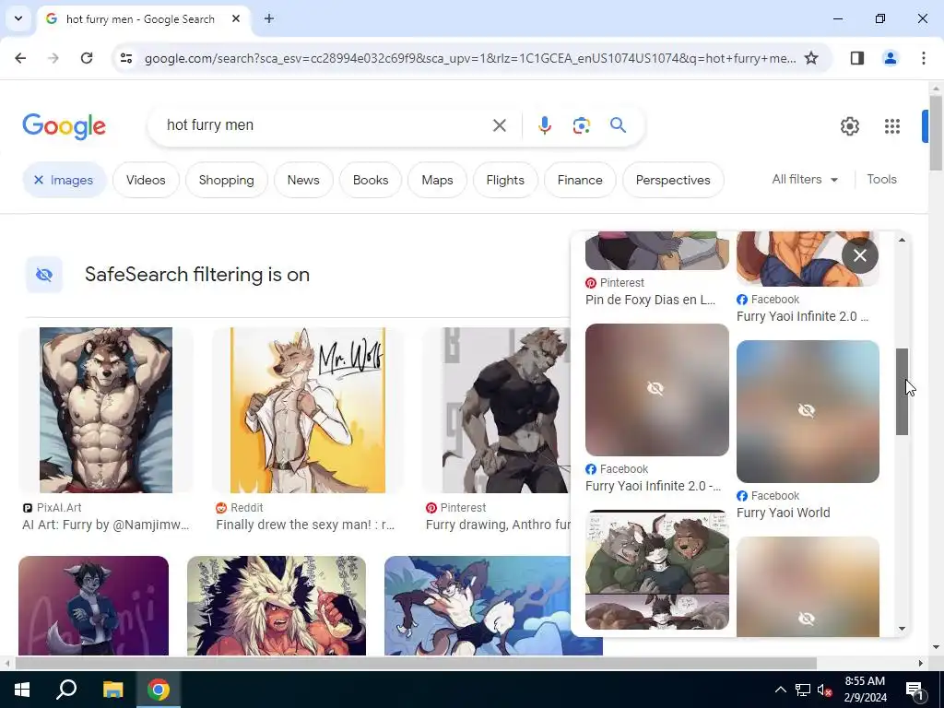Open search Tools options
Viewport: 944px width, 708px height.
(x=881, y=180)
